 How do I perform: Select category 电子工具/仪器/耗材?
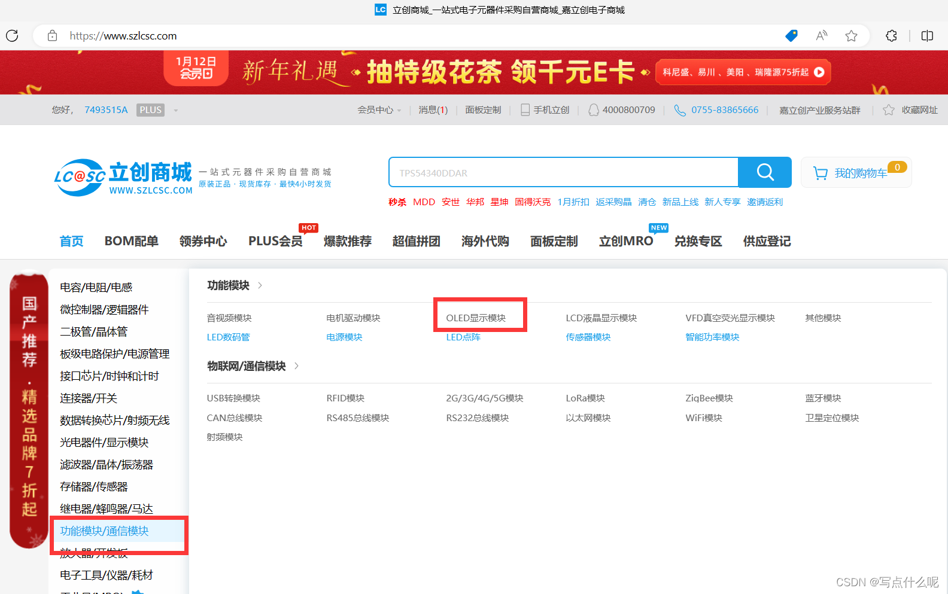[107, 575]
